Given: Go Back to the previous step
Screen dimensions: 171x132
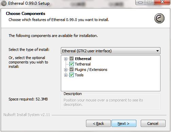Looking at the screenshot, I should pyautogui.click(x=98, y=124).
